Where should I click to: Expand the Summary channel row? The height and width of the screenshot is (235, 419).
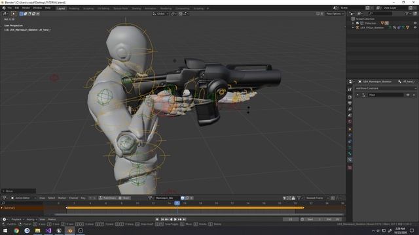(x=2, y=208)
